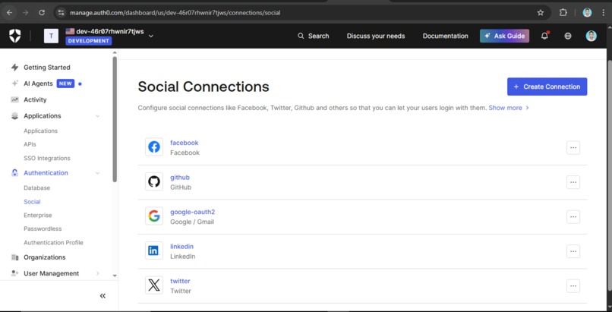
Task: Open the Documentation link
Action: [x=446, y=36]
